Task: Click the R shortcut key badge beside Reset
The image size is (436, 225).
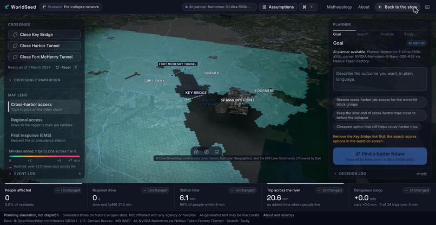Action: pos(76,67)
